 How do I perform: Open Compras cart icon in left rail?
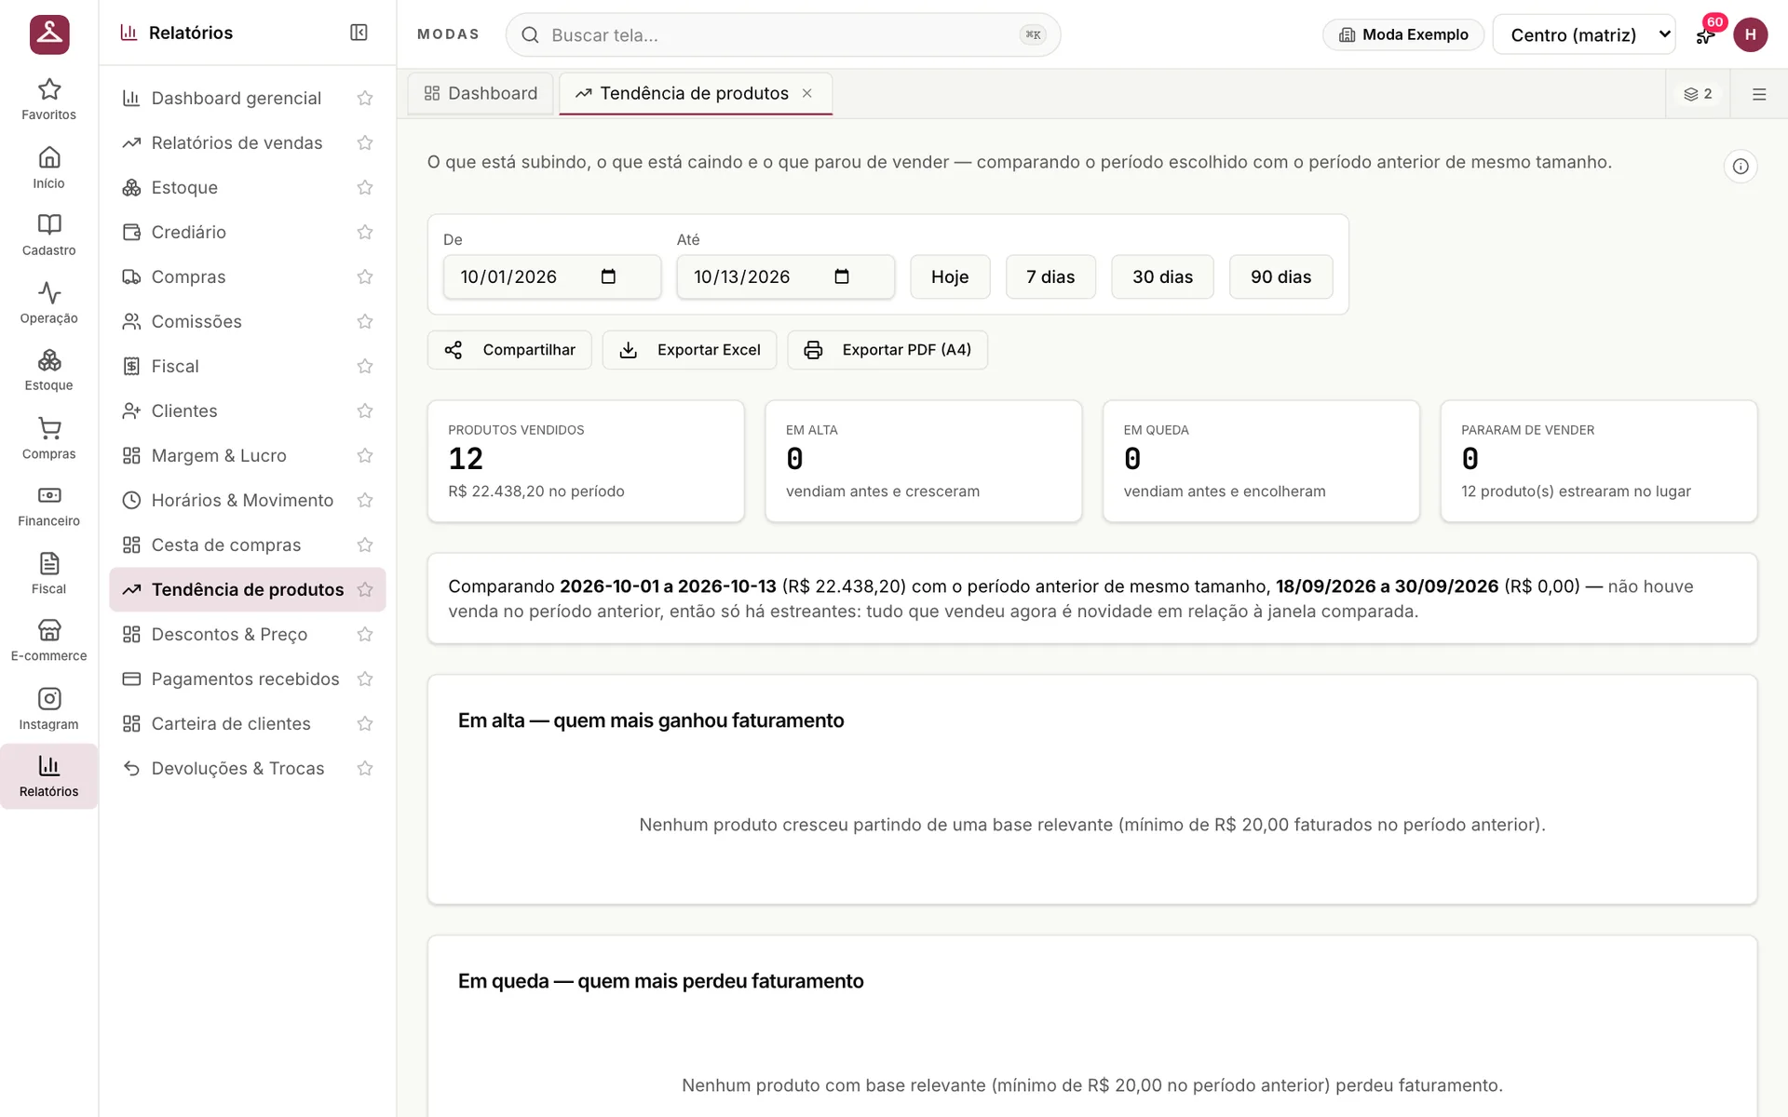tap(48, 438)
